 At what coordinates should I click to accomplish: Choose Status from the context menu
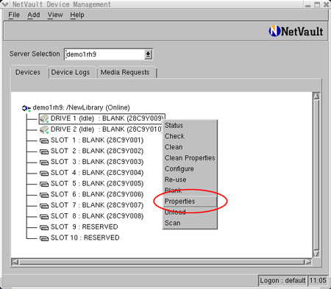click(x=190, y=126)
